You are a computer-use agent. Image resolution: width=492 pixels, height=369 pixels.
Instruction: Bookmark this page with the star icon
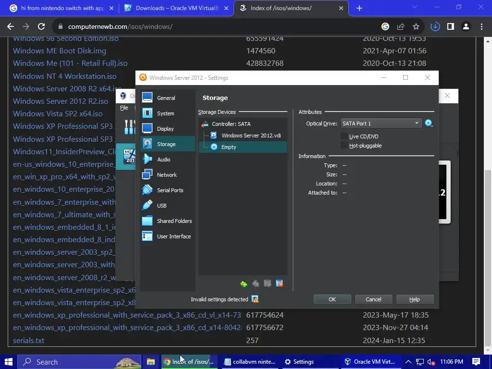(416, 27)
